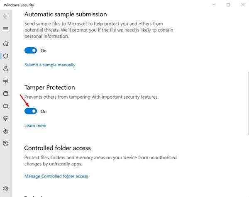Click Manage Controlled folder access link
The image size is (249, 197).
click(56, 176)
